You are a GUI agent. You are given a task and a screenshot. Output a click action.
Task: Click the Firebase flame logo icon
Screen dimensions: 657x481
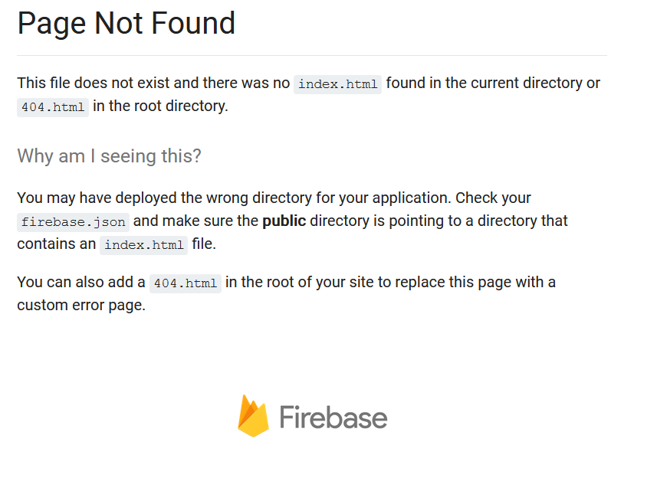tap(253, 416)
